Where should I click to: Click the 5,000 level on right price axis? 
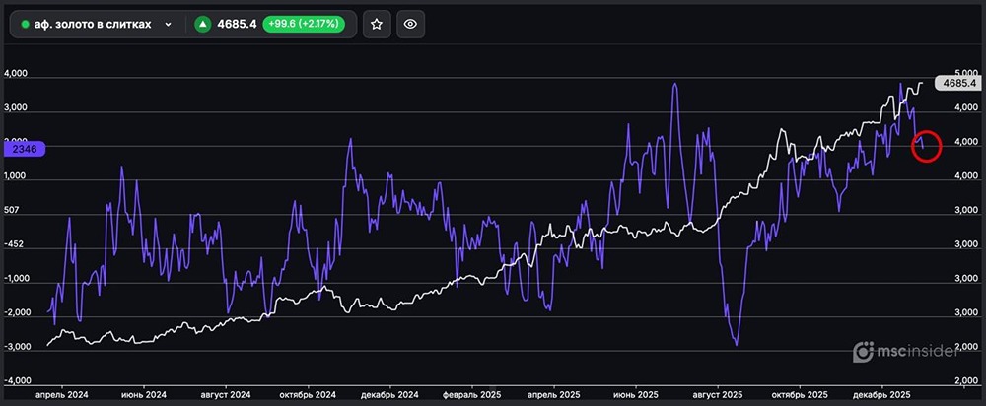[x=965, y=74]
